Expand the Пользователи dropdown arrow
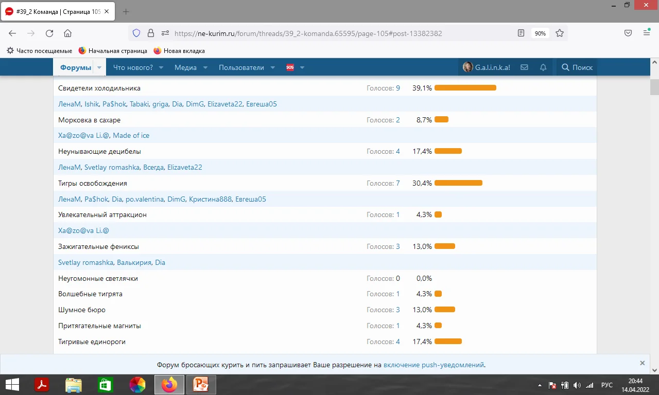 click(x=273, y=67)
